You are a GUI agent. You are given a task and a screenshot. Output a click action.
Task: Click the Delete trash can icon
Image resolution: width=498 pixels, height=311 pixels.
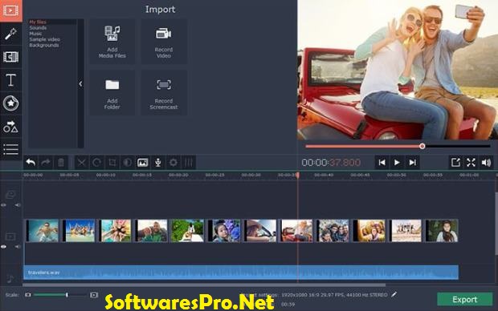[61, 163]
